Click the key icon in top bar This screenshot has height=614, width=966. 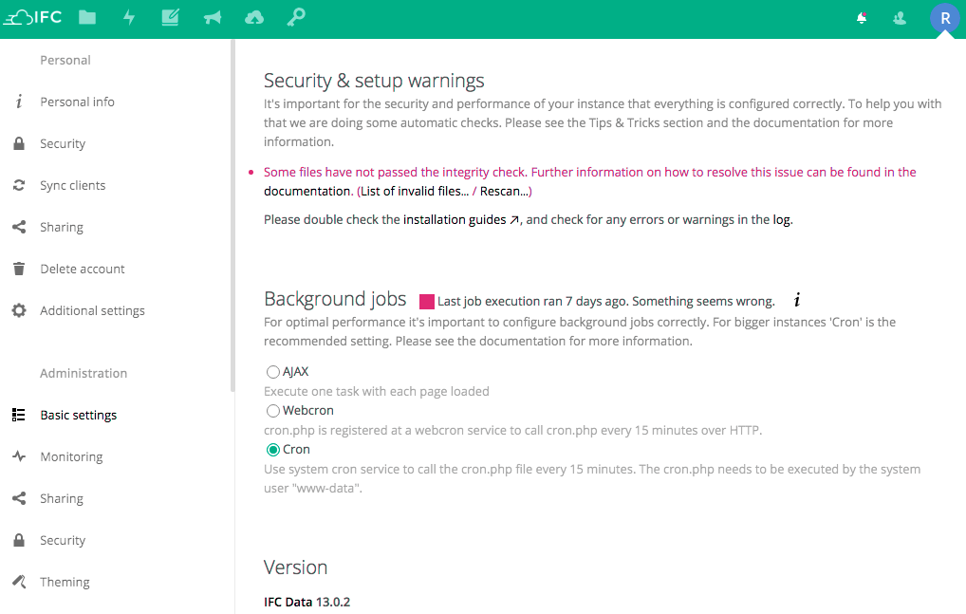[x=296, y=17]
